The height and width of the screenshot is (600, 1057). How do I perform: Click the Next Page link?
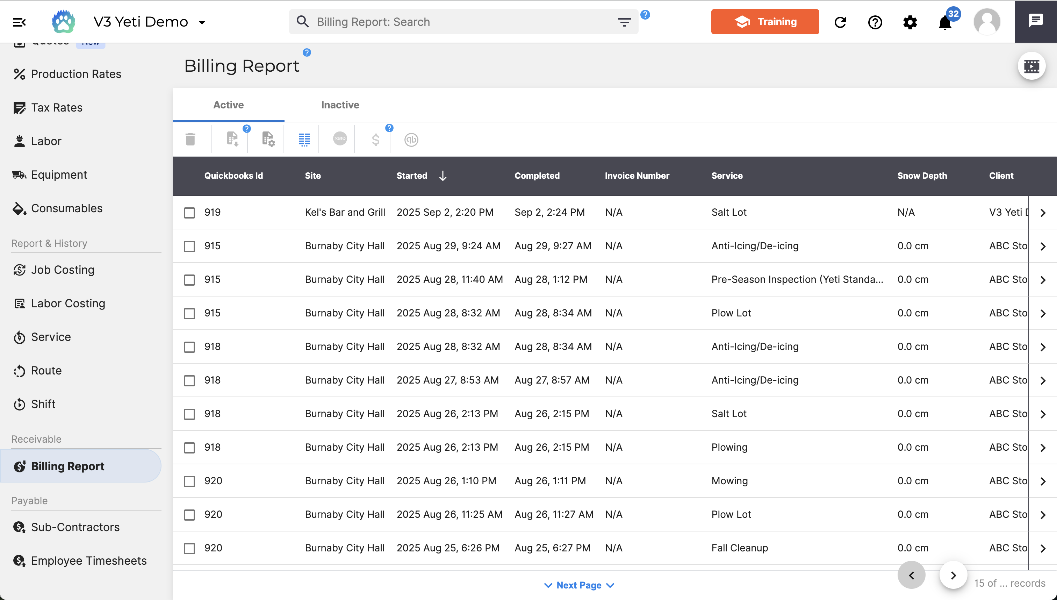[x=579, y=585]
